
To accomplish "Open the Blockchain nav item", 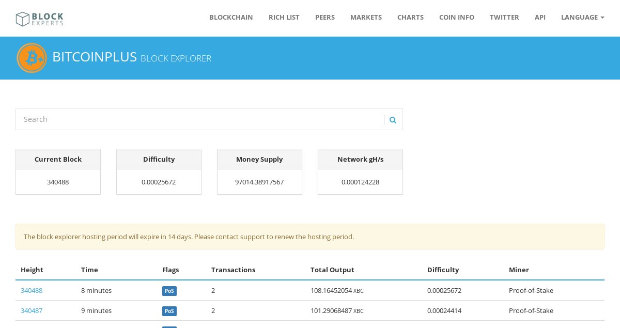I will coord(231,17).
